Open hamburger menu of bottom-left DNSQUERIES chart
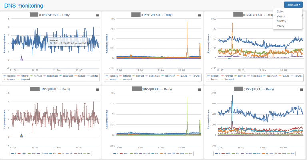The image size is (307, 160). pos(98,89)
